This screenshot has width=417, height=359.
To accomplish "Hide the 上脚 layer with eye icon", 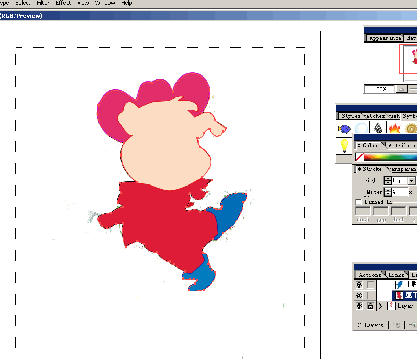I will [x=359, y=285].
